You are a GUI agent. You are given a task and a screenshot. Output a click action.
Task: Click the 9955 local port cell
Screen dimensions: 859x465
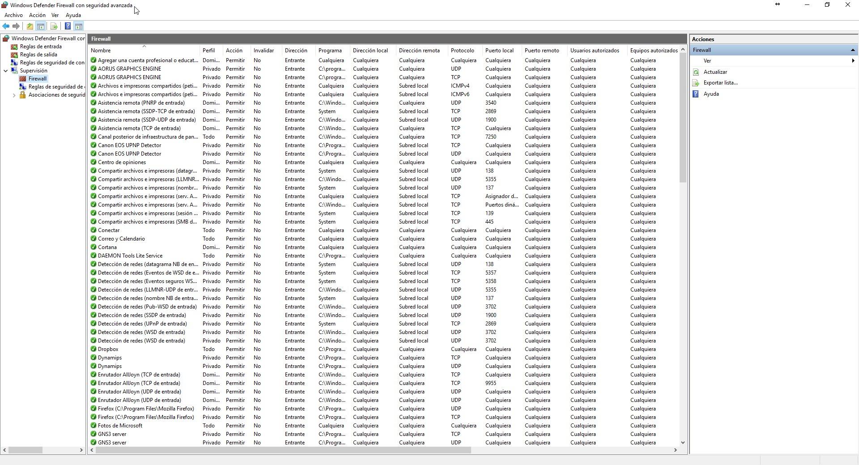(491, 383)
